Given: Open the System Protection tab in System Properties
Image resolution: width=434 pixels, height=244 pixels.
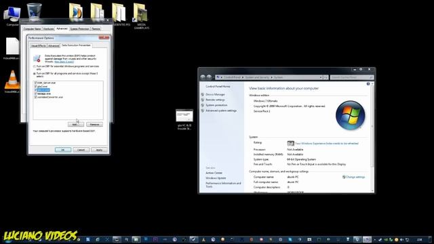Looking at the screenshot, I should click(79, 28).
